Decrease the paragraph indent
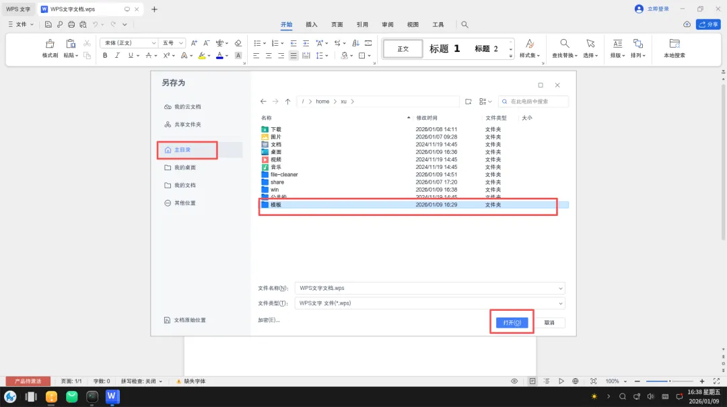 (293, 43)
